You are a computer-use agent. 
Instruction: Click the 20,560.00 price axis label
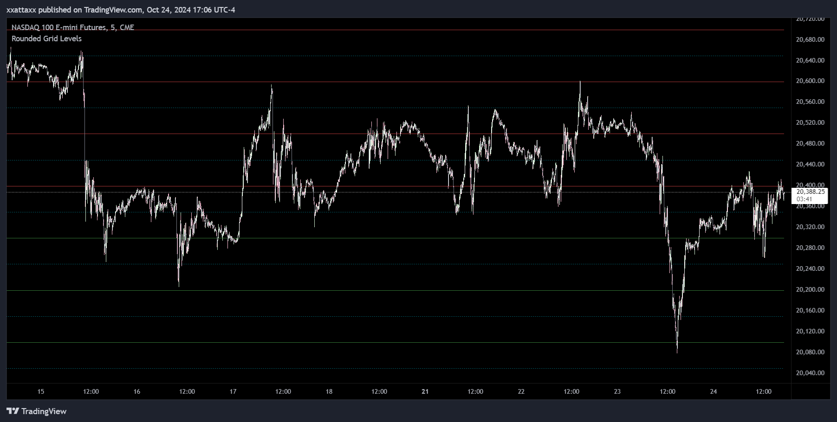[x=810, y=102]
